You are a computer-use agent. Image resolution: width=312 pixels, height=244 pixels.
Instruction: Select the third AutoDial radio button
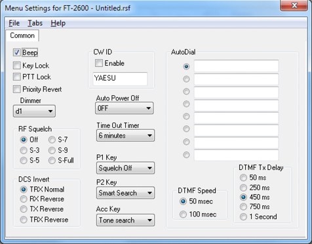[x=186, y=91]
